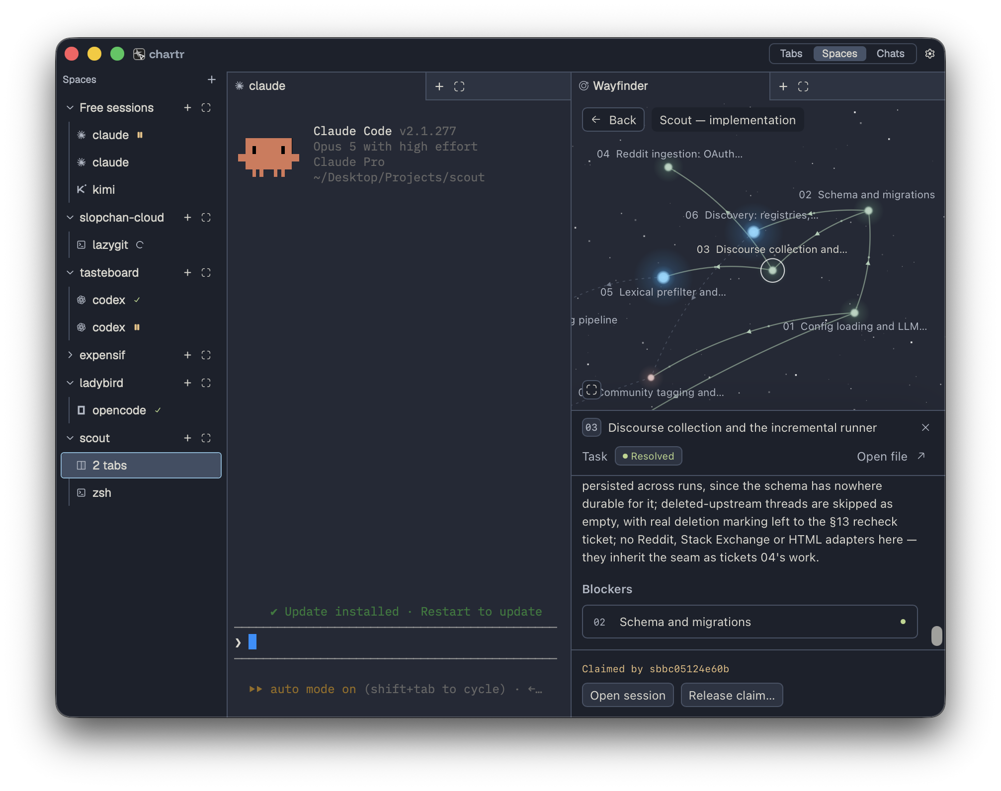Select the highlighted node 03 in the graph
1001x791 pixels.
pyautogui.click(x=772, y=270)
